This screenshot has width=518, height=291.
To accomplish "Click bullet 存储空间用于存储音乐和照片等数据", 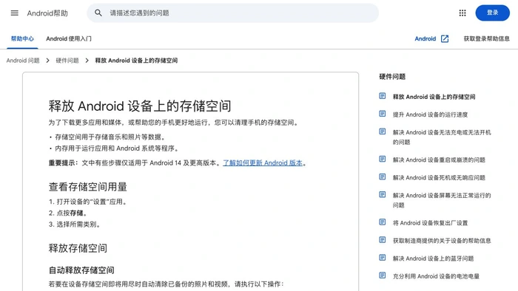I will click(110, 137).
